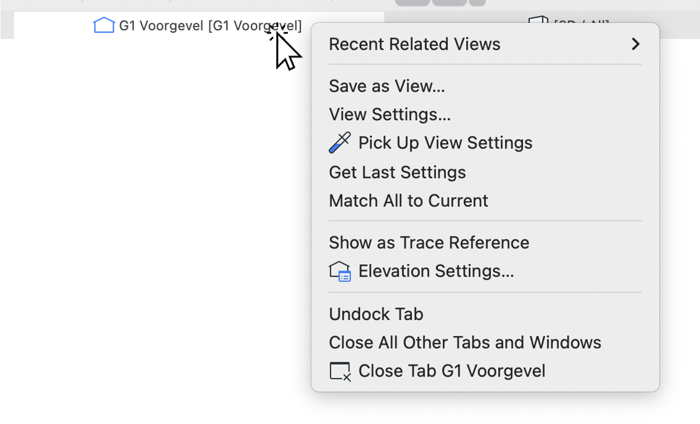The height and width of the screenshot is (424, 700).
Task: Expand Recent Related Views submenu chevron
Action: [635, 44]
